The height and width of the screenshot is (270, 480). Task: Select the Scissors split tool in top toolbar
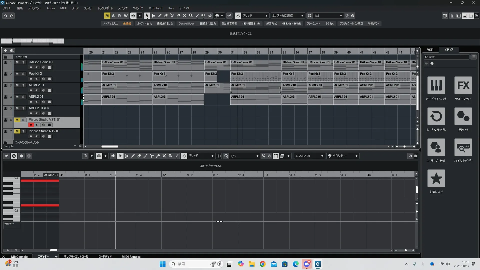point(172,15)
